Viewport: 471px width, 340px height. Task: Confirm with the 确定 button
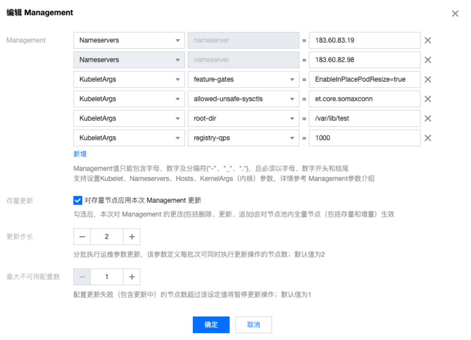pos(211,325)
